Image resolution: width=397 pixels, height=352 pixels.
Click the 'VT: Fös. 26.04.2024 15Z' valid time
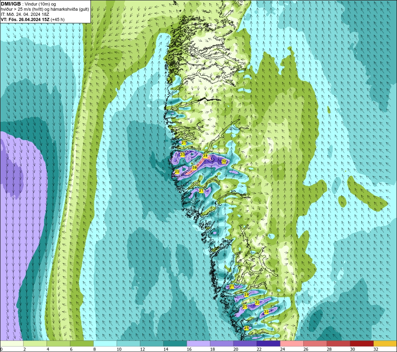[x=25, y=19]
